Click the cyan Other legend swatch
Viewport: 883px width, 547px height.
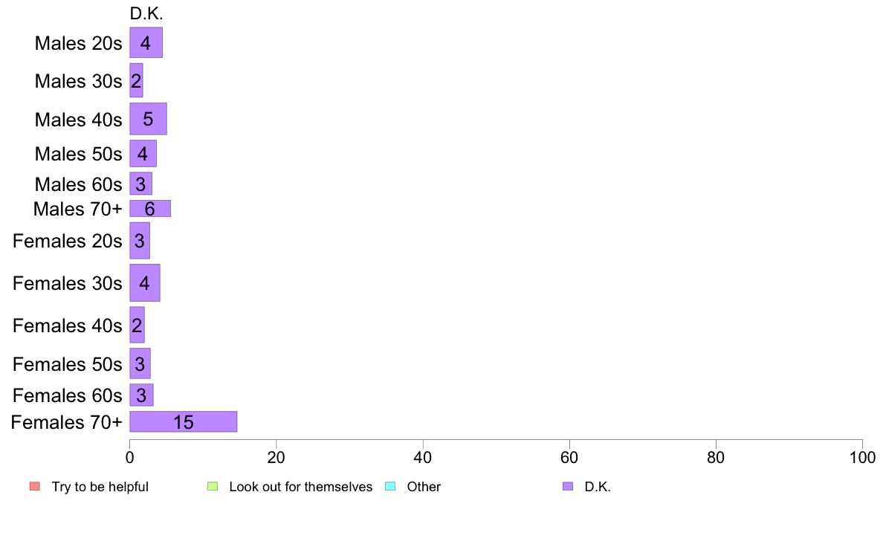[390, 486]
